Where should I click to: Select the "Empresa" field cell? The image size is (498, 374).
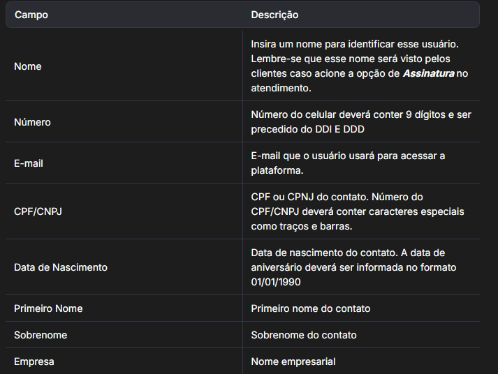[x=34, y=361]
